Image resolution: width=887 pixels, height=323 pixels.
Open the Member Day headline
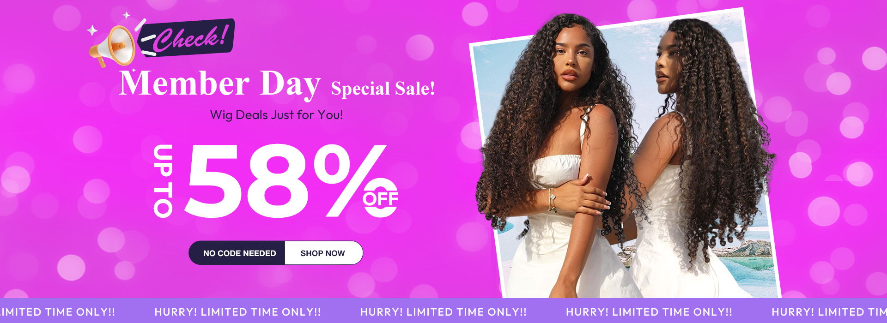click(219, 84)
